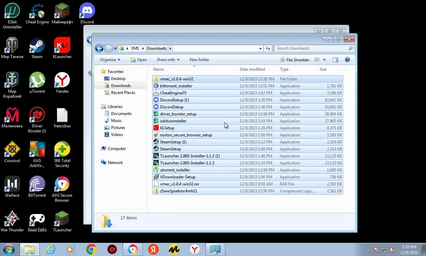Open the Steam desktop shortcut
This screenshot has width=426, height=256.
click(x=37, y=48)
